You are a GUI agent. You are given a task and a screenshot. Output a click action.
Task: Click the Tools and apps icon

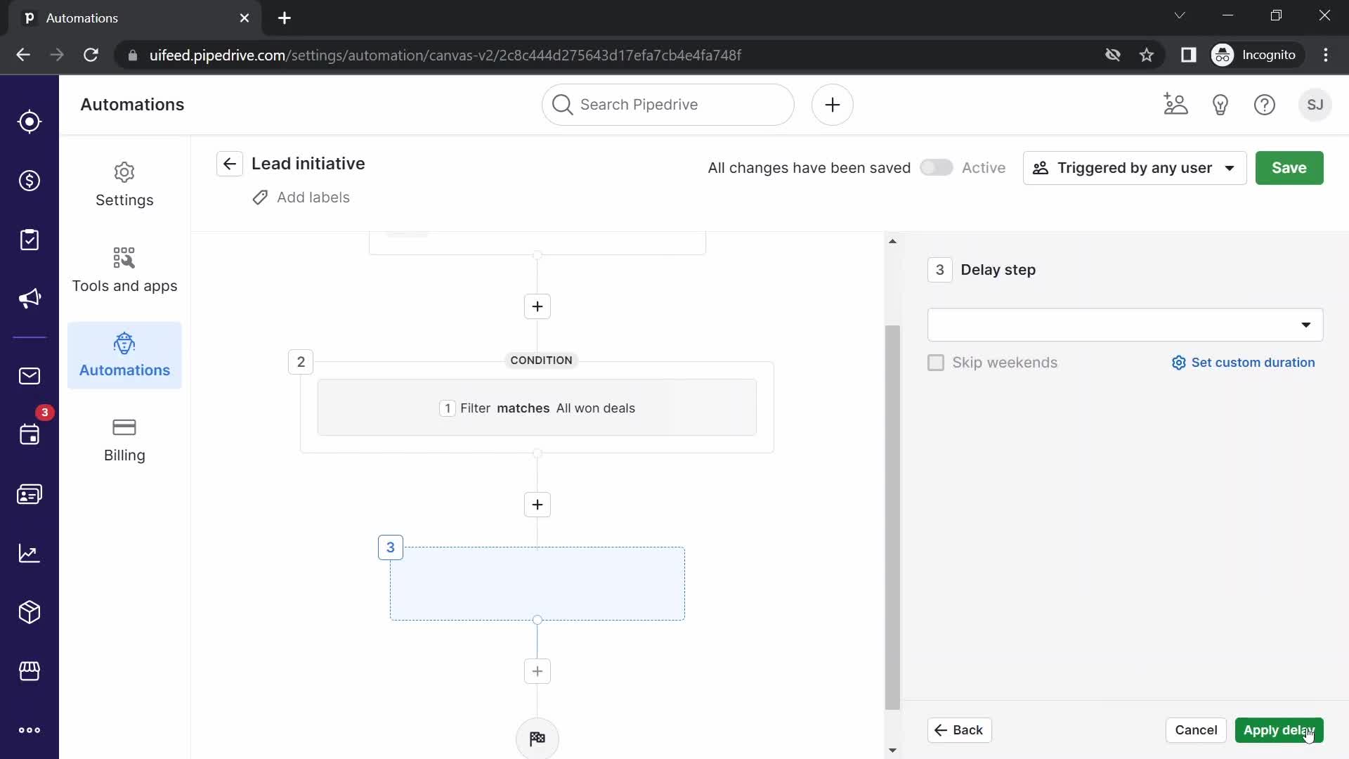point(124,258)
